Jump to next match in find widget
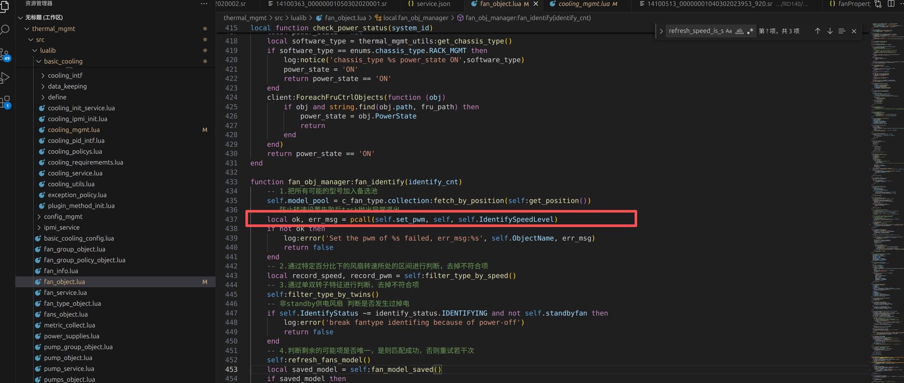 pos(830,31)
